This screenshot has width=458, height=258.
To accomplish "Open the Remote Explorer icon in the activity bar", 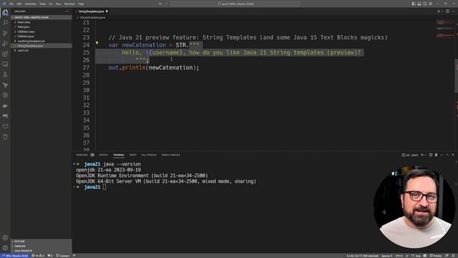I will click(x=5, y=64).
